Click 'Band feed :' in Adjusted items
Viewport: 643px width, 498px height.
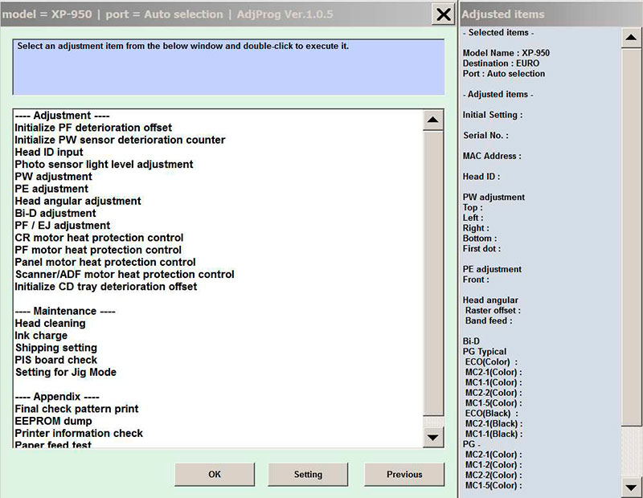click(x=489, y=321)
